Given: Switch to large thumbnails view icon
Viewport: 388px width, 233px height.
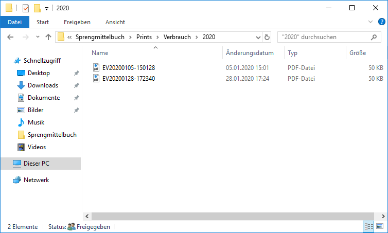Looking at the screenshot, I should coord(380,226).
